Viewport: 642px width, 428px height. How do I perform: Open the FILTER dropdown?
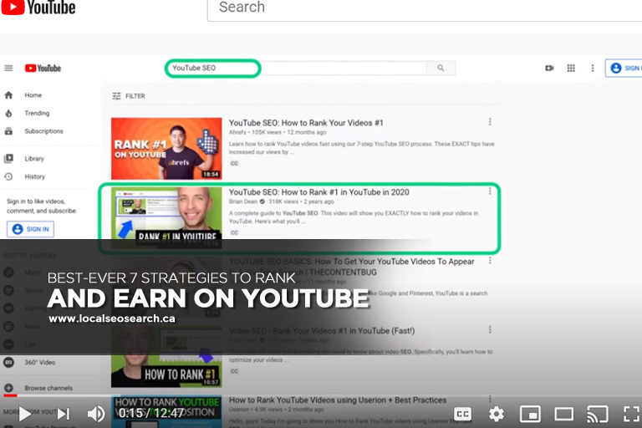tap(129, 96)
